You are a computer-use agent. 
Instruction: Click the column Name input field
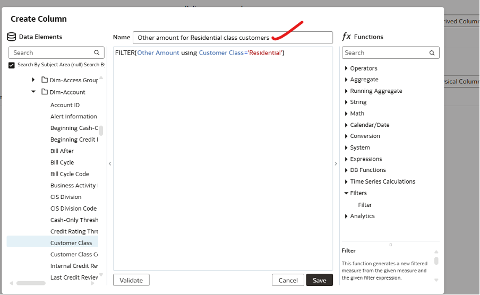coord(233,38)
